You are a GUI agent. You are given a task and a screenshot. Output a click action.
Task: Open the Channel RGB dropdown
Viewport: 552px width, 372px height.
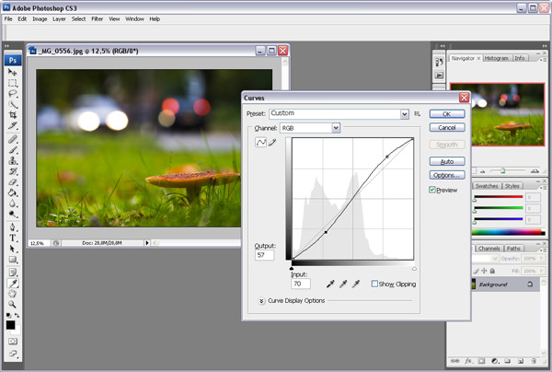click(x=336, y=128)
